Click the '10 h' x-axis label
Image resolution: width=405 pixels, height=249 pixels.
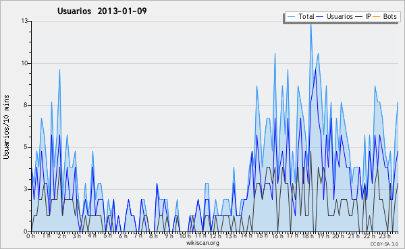point(185,236)
